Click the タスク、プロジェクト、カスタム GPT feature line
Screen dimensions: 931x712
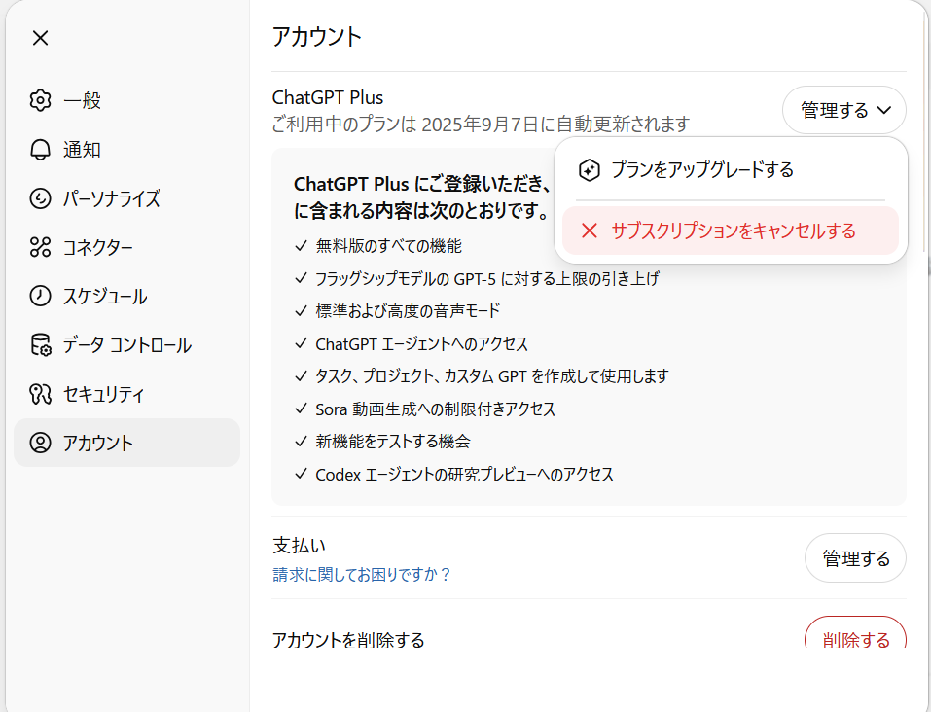(x=491, y=375)
